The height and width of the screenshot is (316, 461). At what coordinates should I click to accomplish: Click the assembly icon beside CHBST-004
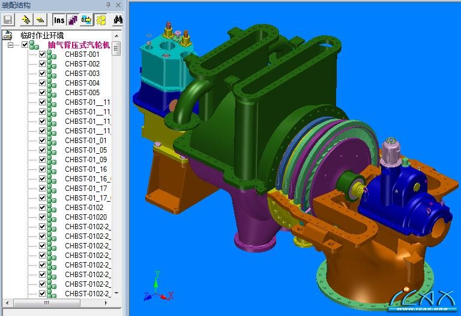pos(52,83)
